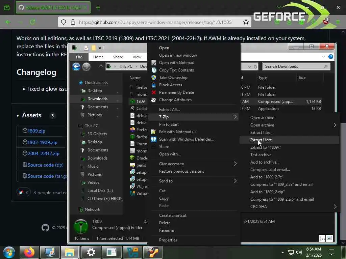Click Explorer back arrow button
The width and height of the screenshot is (346, 259).
click(x=76, y=66)
